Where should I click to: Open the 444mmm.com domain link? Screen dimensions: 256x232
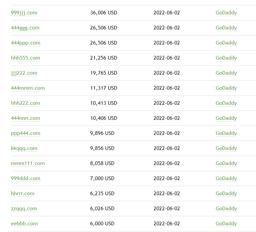tap(27, 88)
